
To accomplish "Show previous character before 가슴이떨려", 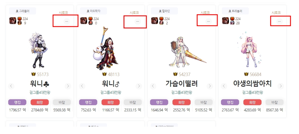I will 153,86.
